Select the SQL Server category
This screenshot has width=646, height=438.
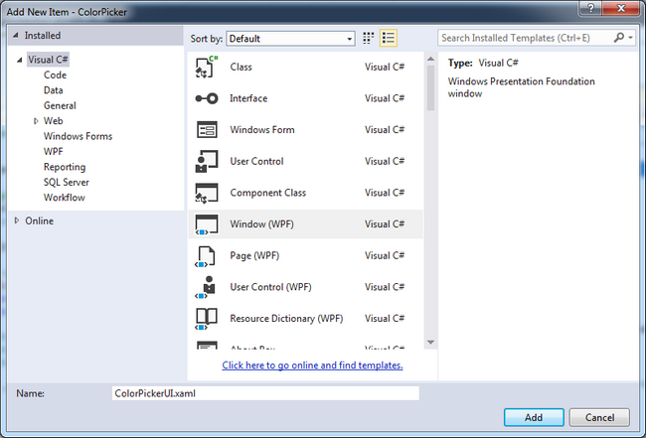pyautogui.click(x=67, y=183)
